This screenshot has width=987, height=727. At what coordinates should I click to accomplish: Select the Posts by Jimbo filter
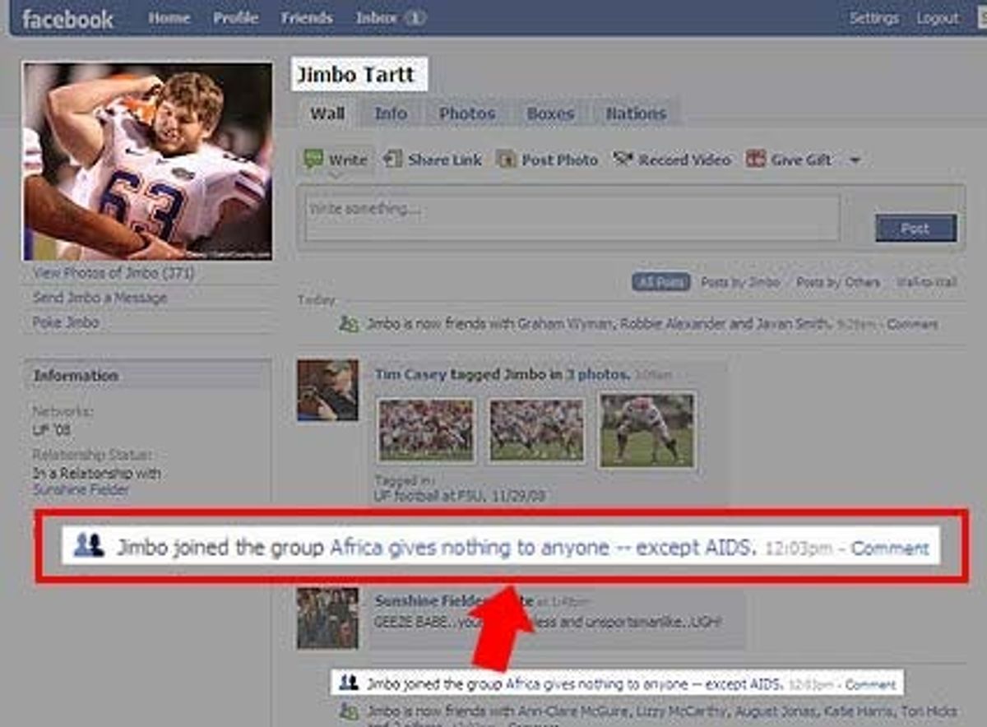pos(740,282)
